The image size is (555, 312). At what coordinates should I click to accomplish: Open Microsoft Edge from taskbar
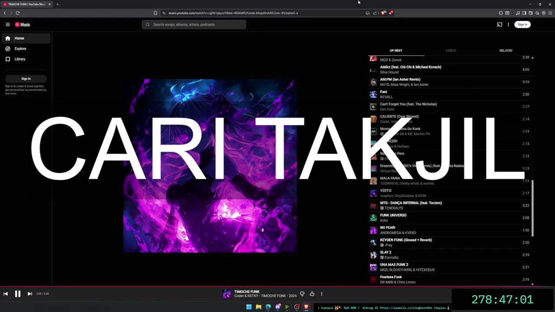point(268,307)
